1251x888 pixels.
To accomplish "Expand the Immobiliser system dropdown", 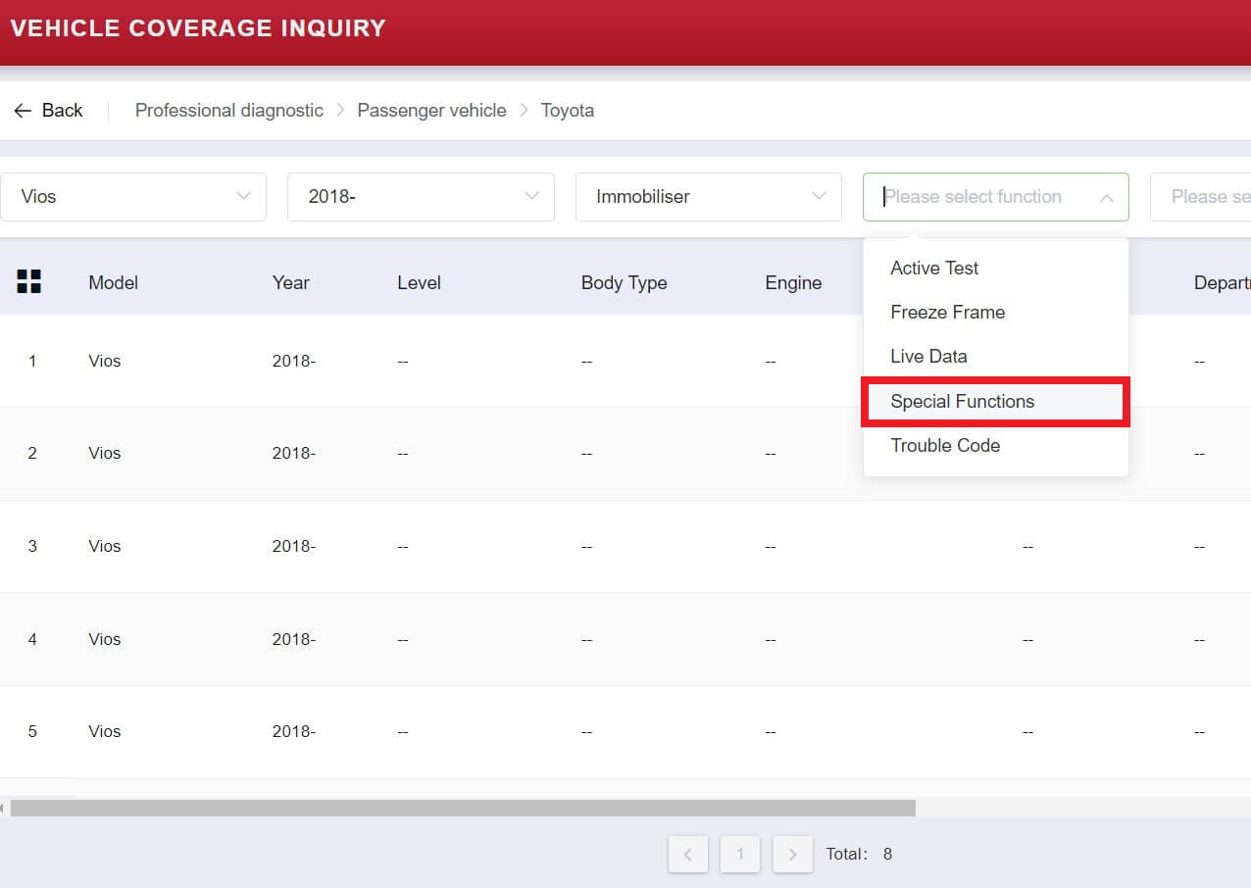I will (x=708, y=197).
